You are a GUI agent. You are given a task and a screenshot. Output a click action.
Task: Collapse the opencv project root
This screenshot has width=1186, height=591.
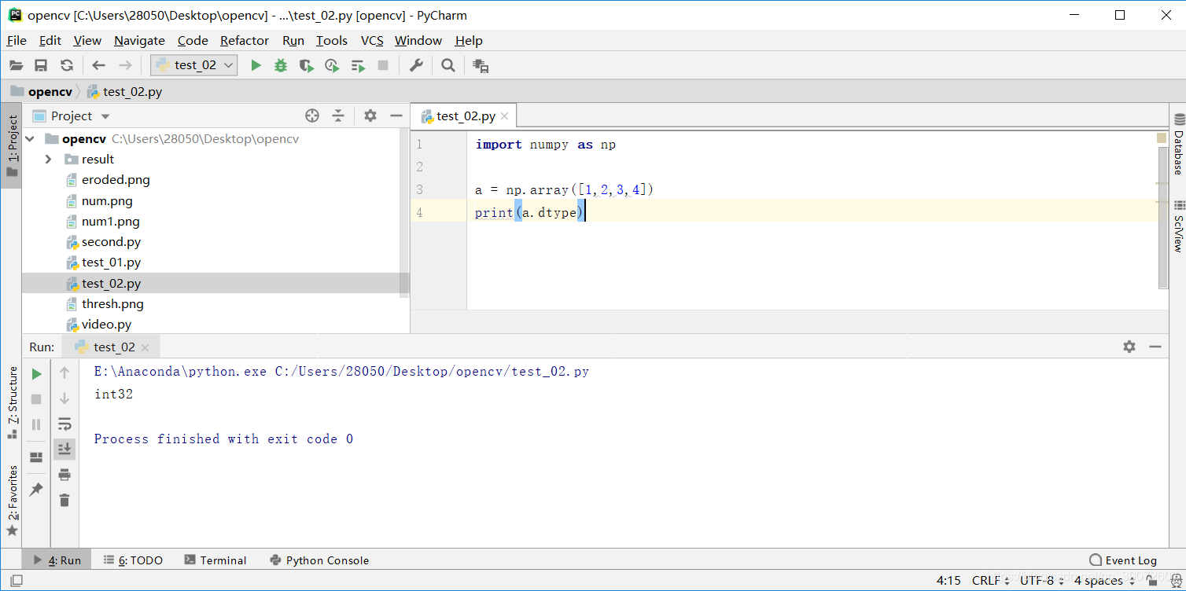coord(31,139)
